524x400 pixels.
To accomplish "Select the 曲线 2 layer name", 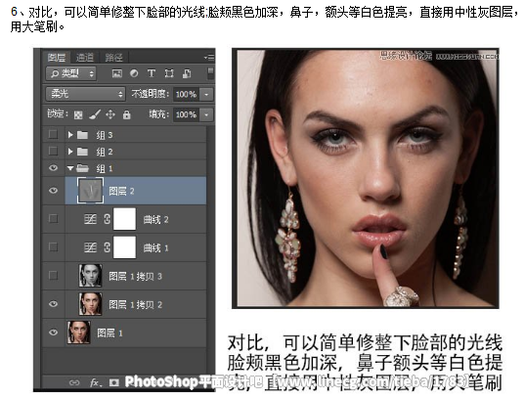I will tap(155, 220).
